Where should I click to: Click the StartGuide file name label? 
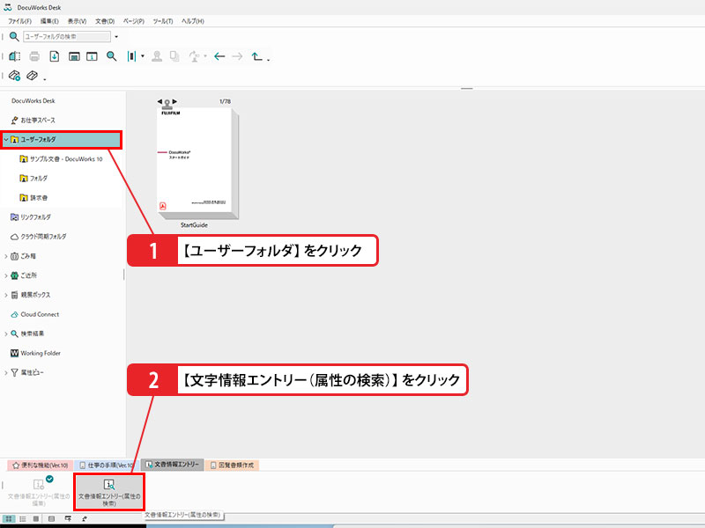click(194, 225)
